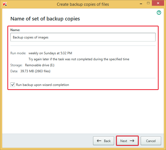
Task: Click the 'Name:' field label
Action: tap(15, 30)
